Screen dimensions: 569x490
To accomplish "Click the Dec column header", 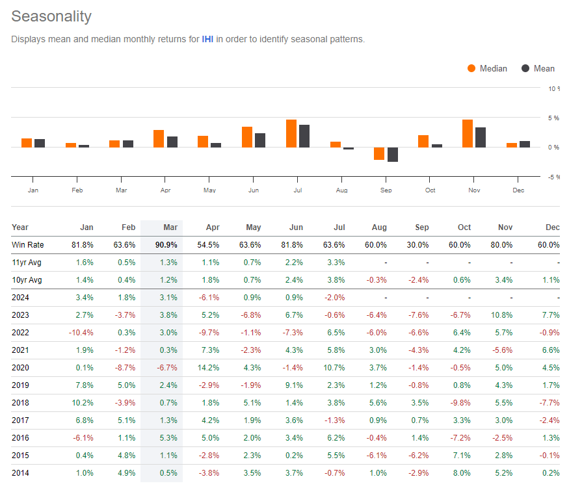I will click(551, 227).
